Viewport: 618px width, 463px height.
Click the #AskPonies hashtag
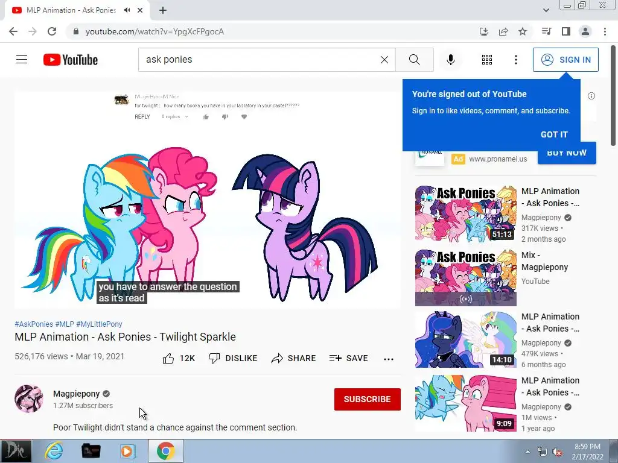coord(34,324)
